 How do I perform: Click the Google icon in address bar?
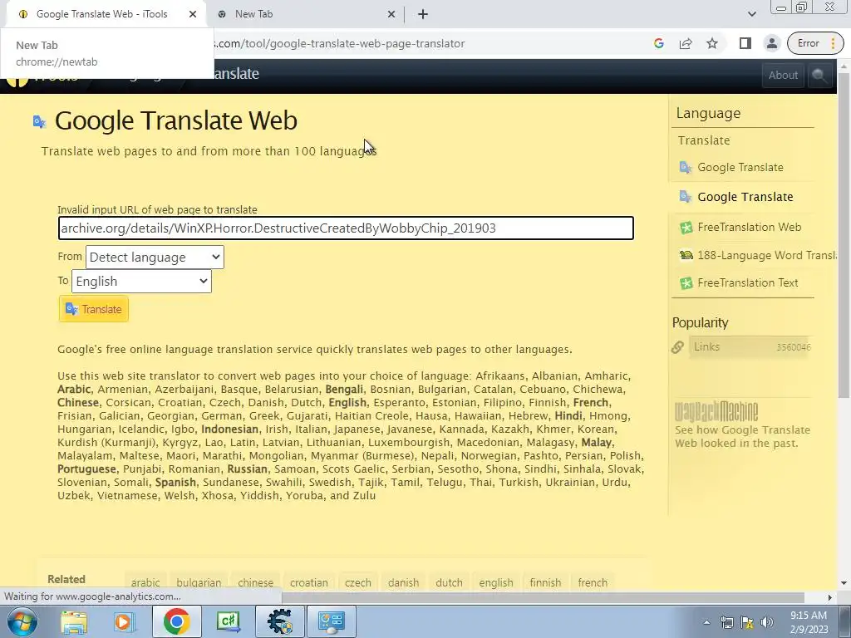659,43
